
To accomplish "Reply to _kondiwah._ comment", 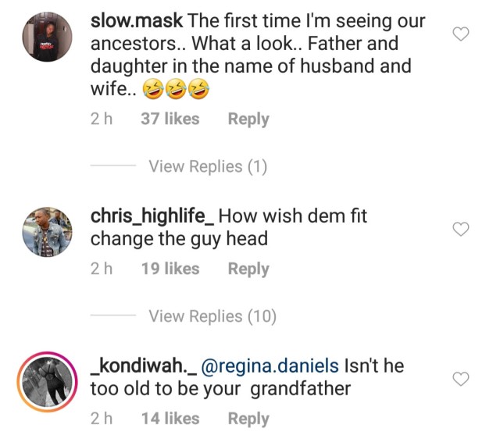I will pos(248,419).
